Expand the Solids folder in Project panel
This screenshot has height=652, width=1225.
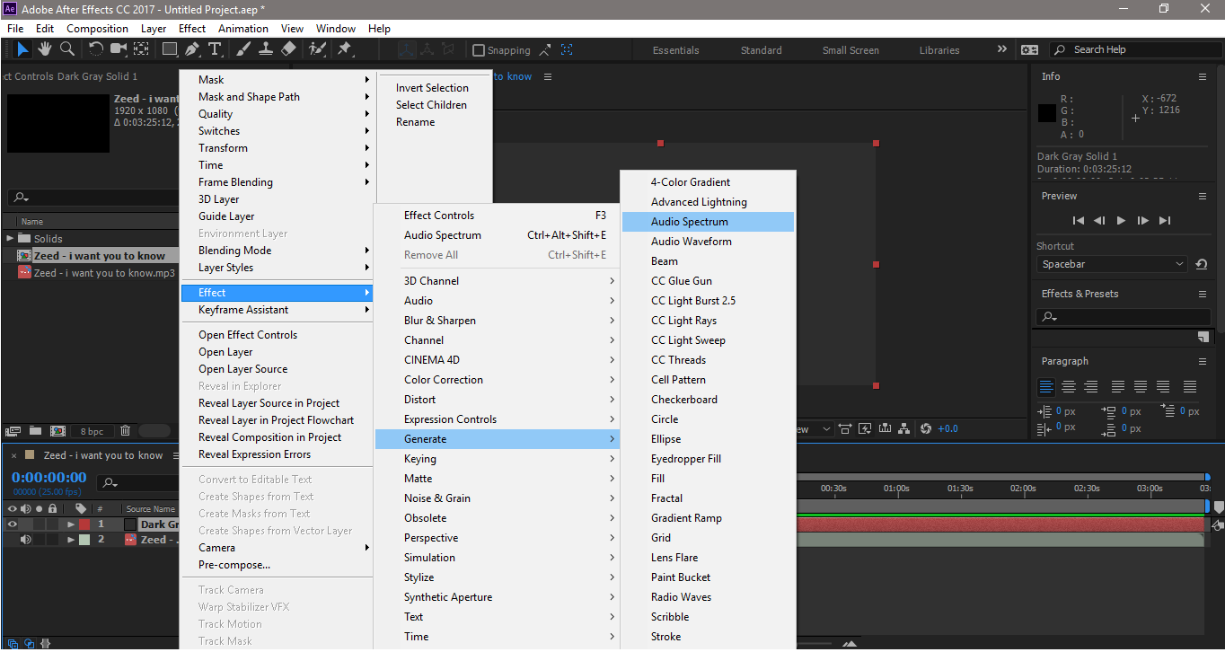click(x=10, y=238)
